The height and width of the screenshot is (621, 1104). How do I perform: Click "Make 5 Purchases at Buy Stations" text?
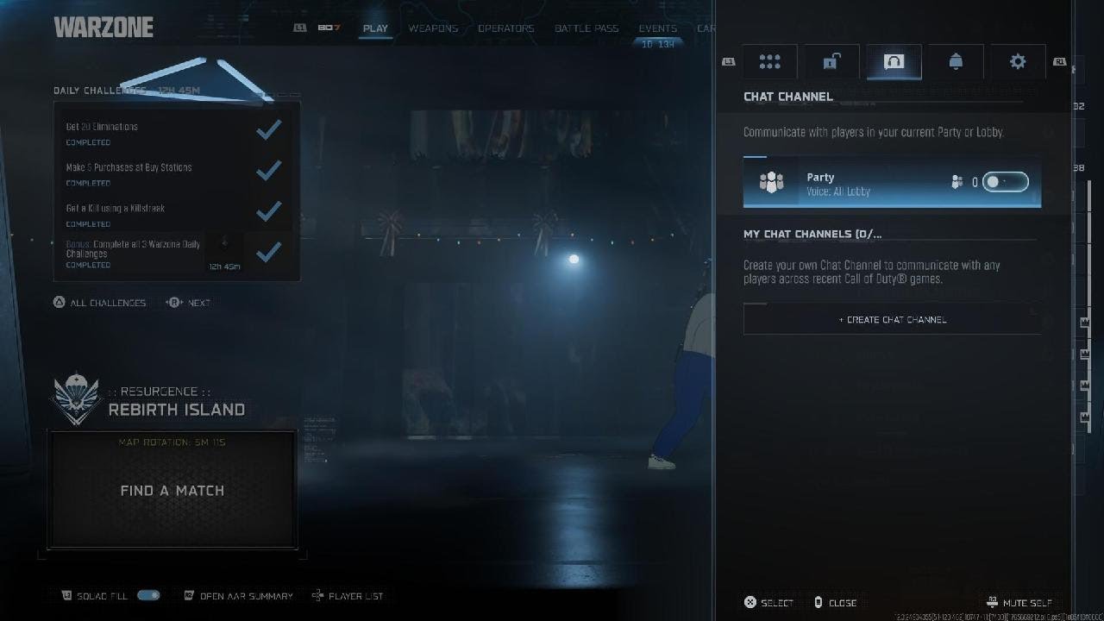click(129, 167)
